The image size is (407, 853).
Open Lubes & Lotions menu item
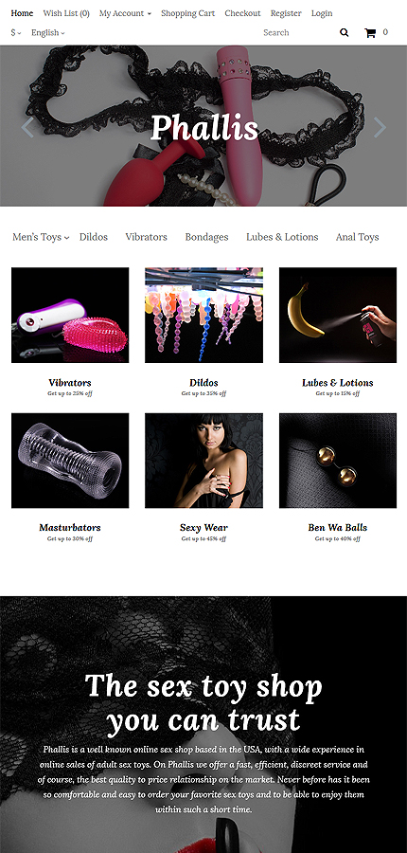[282, 237]
